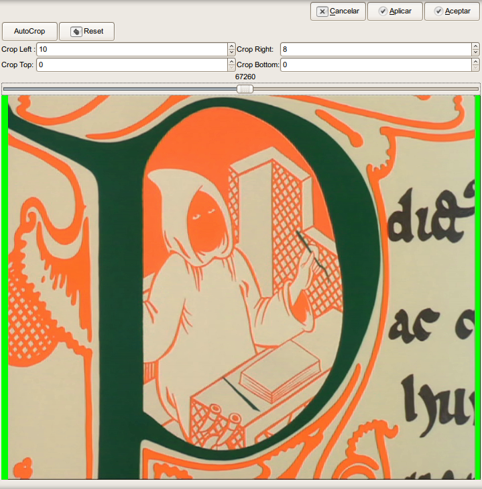Increment Crop Right using the up arrow
Screen dimensions: 482x489
pyautogui.click(x=475, y=46)
